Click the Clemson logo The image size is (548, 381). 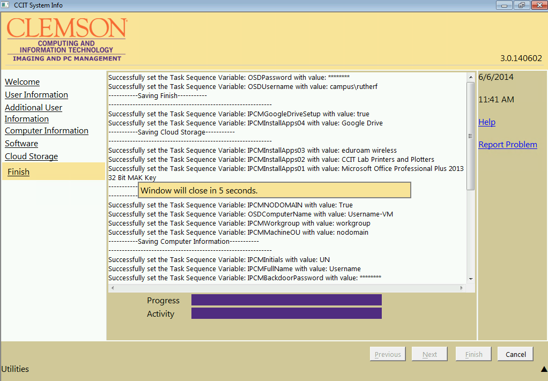(x=66, y=40)
